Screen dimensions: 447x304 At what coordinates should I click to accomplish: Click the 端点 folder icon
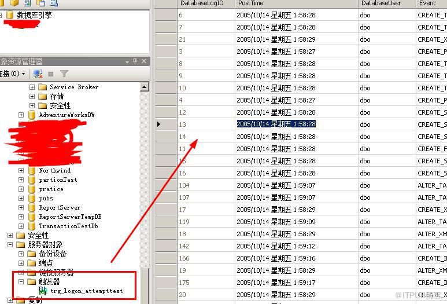[32, 263]
